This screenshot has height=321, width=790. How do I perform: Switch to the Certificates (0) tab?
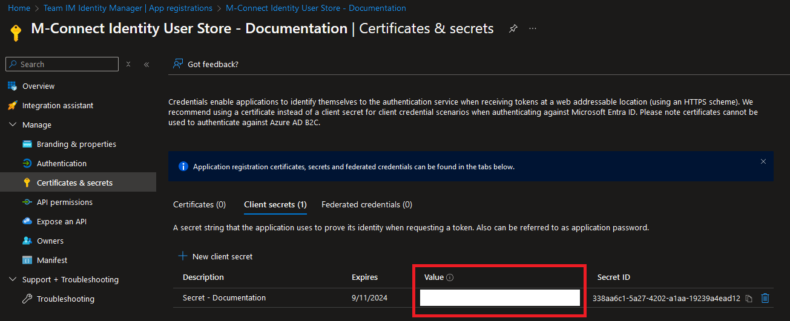click(199, 204)
